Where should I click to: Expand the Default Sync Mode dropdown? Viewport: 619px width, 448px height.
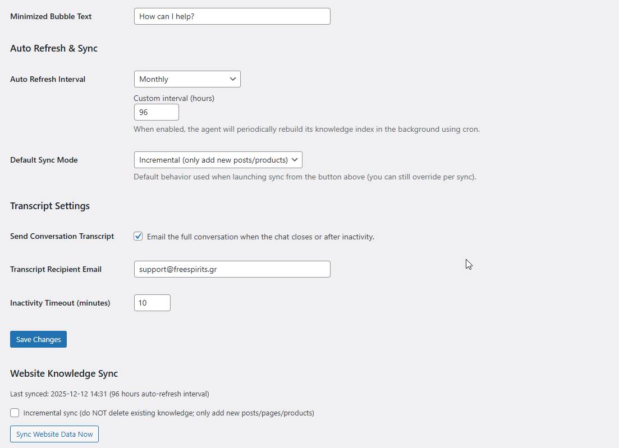pos(218,160)
